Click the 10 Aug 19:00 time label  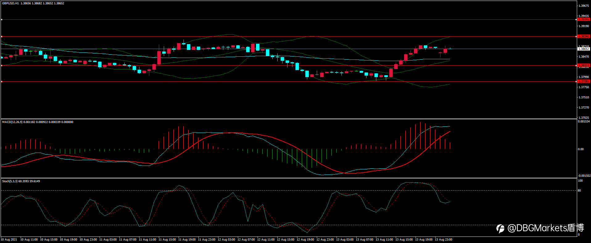tap(68, 240)
